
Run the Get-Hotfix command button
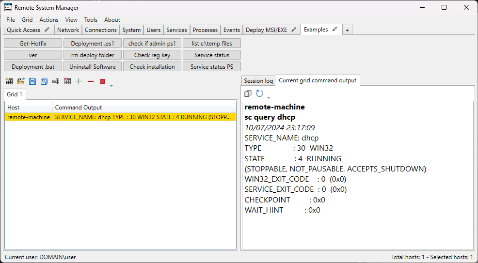pyautogui.click(x=33, y=44)
